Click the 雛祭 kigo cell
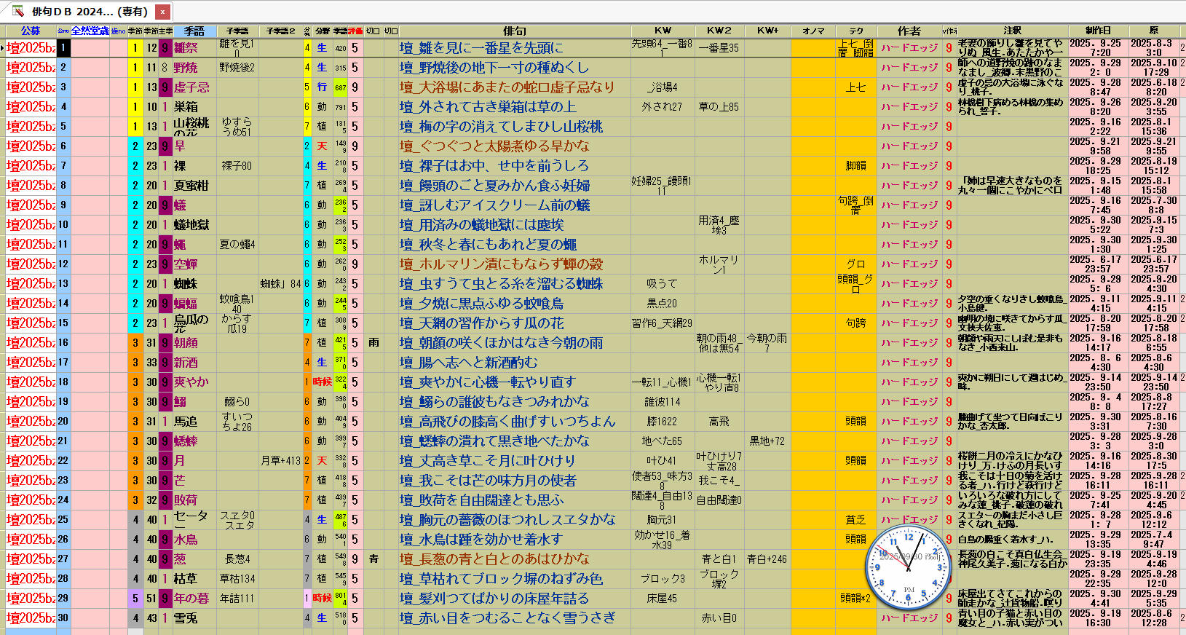Image resolution: width=1186 pixels, height=635 pixels. (186, 48)
